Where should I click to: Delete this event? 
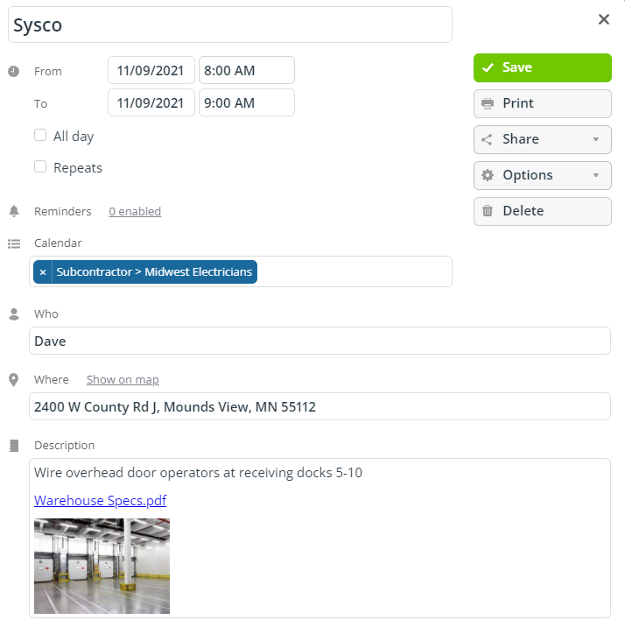[543, 211]
